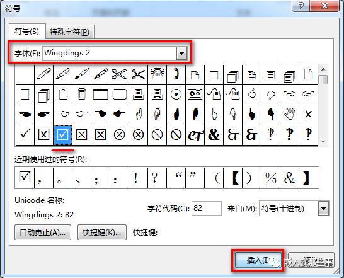
Task: Choose the thumbs-up hand symbol
Action: click(252, 95)
